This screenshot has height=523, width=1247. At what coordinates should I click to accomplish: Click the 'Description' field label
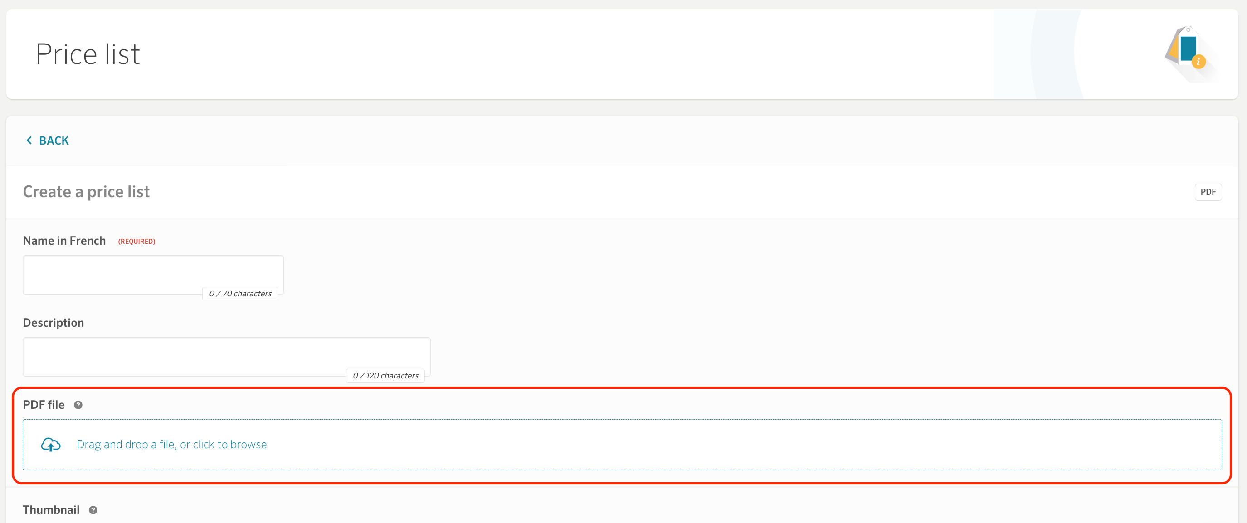pyautogui.click(x=53, y=323)
